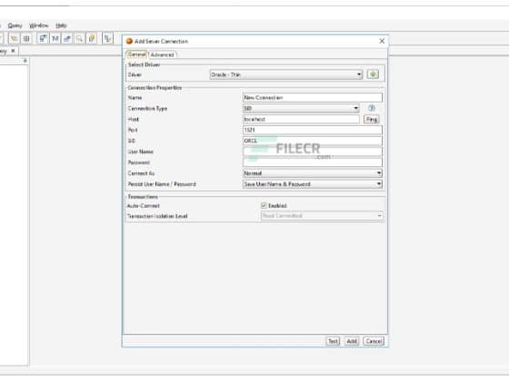Click the Host field containing localhost
The height and width of the screenshot is (381, 509).
coord(301,119)
